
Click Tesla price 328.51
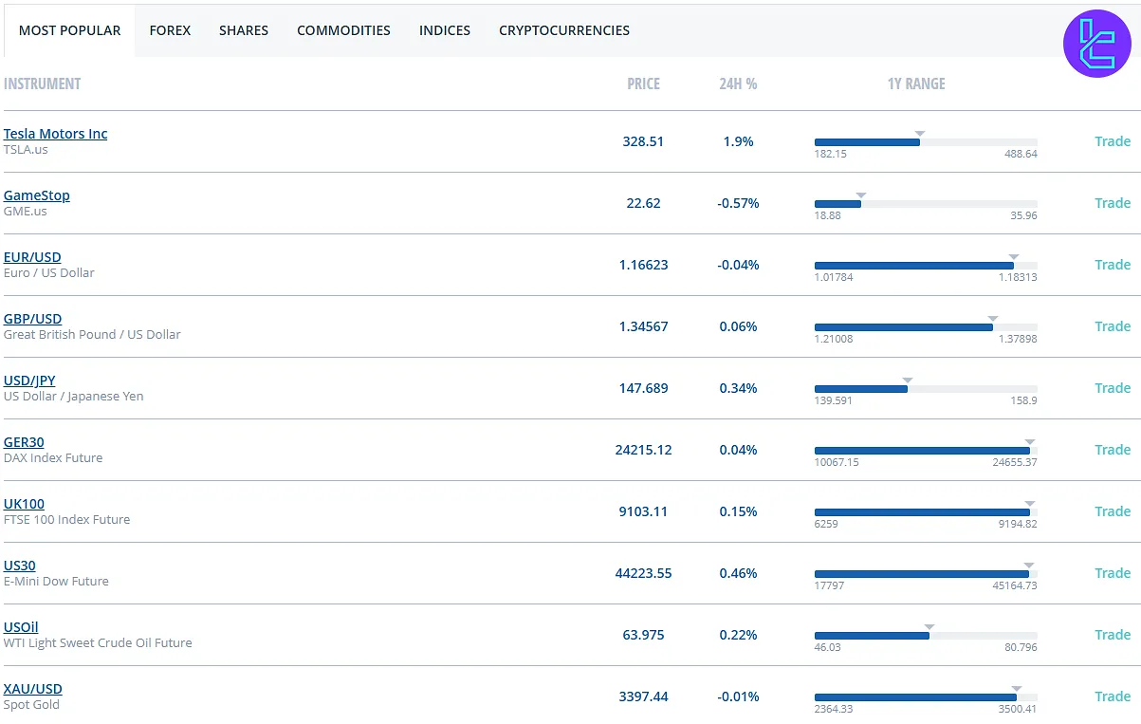click(643, 141)
